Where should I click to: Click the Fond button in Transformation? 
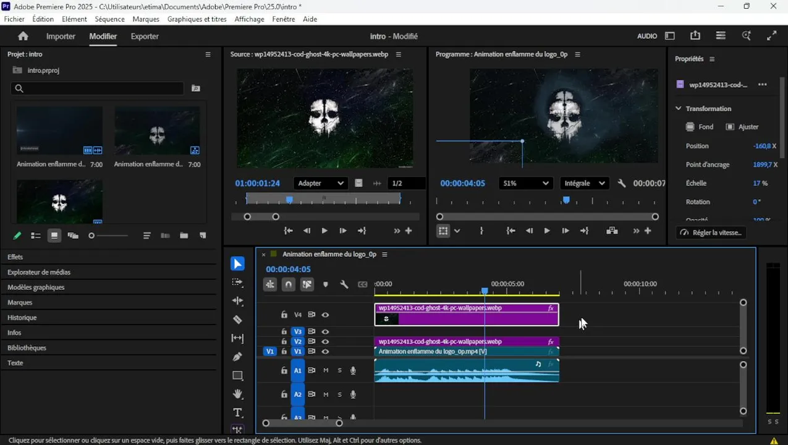click(700, 127)
